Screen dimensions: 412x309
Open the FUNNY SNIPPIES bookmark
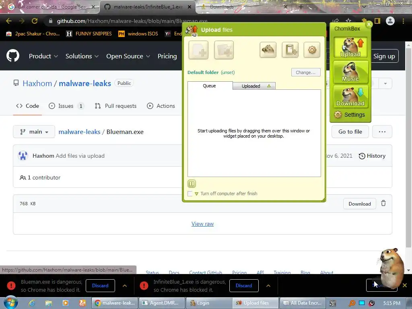tap(89, 34)
